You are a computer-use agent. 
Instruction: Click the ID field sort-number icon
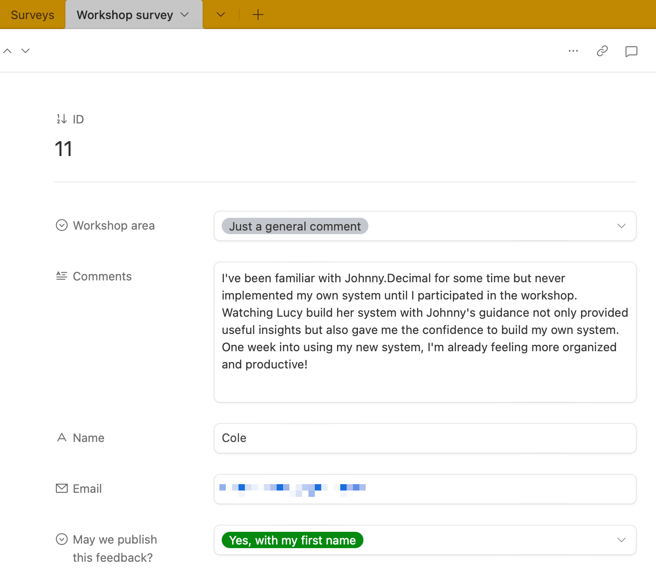click(x=61, y=119)
